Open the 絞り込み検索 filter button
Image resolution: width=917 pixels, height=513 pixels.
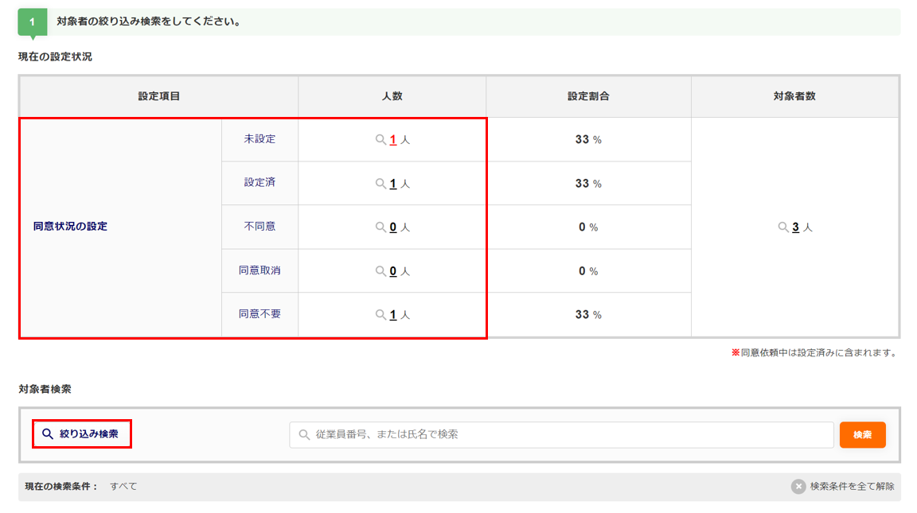tap(82, 434)
